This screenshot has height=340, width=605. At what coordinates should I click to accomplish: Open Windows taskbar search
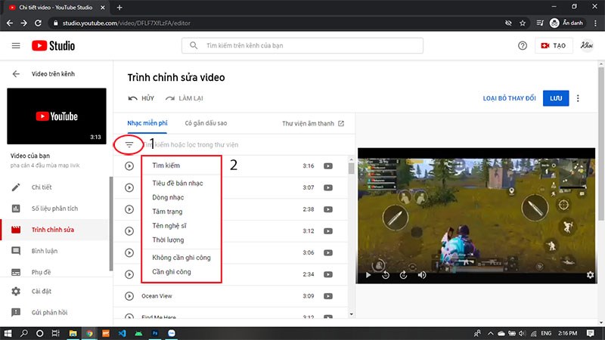[24, 333]
